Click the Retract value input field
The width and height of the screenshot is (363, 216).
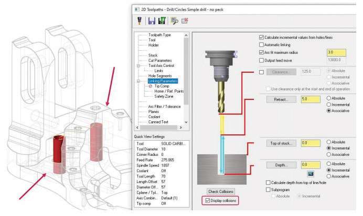point(311,99)
